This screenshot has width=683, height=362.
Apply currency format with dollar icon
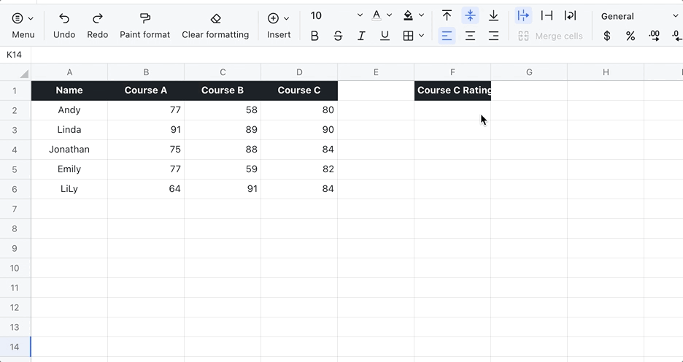tap(607, 36)
